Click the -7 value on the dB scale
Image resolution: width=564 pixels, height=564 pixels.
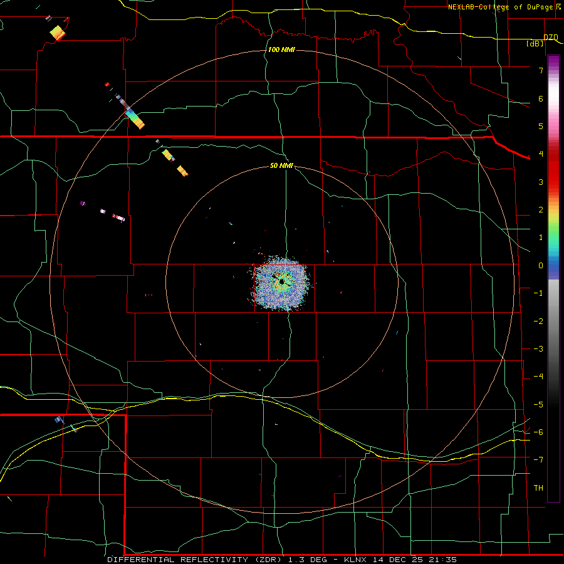538,460
